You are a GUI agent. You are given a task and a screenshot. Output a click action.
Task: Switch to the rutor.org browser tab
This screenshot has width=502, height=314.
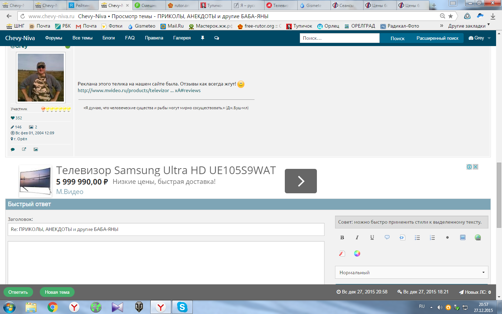pos(181,5)
